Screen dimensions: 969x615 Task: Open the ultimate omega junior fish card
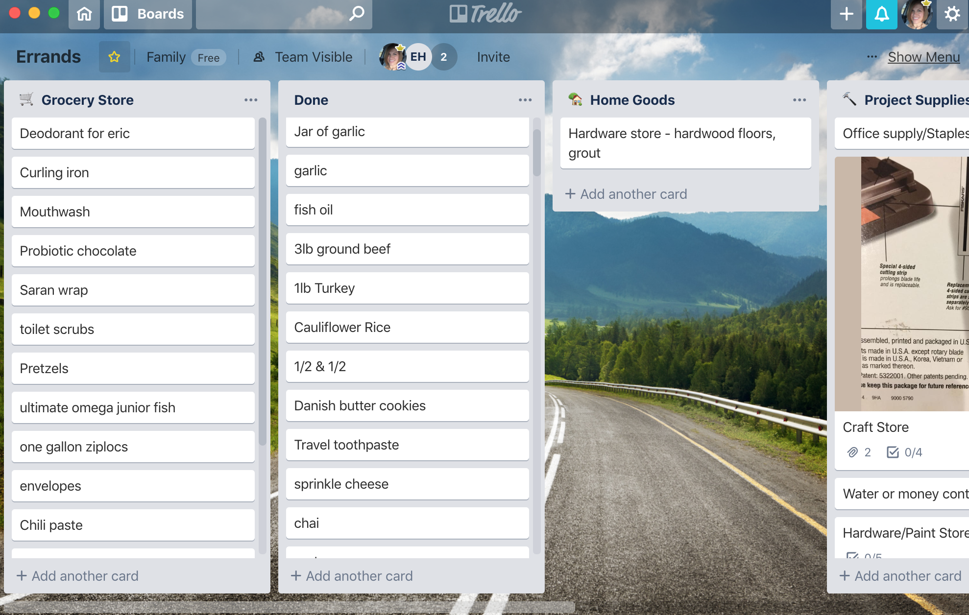point(133,407)
